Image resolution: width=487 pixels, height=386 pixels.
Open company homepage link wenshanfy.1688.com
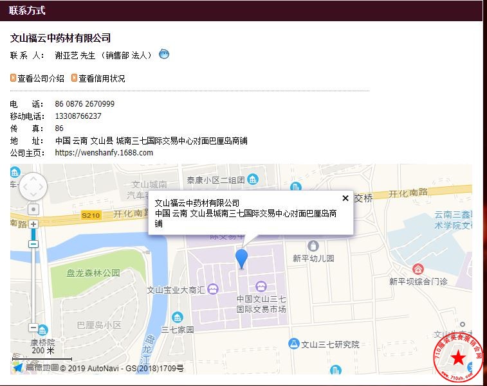tap(104, 153)
